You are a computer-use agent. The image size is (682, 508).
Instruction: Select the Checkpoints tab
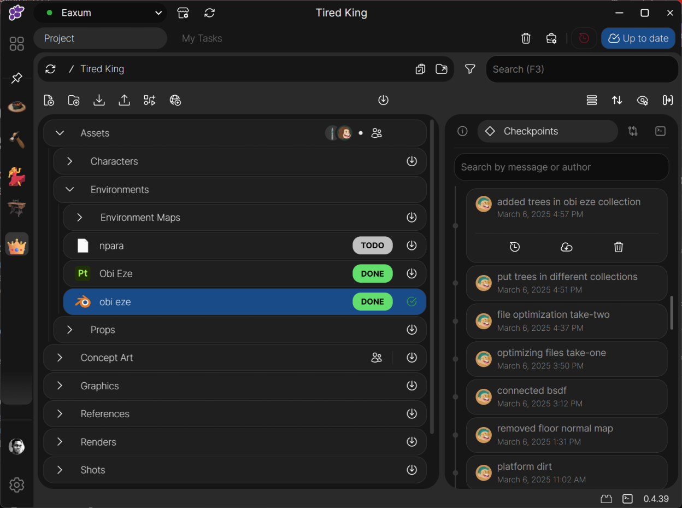pyautogui.click(x=548, y=131)
